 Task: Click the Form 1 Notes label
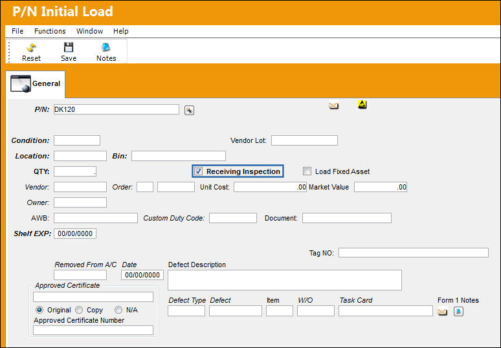tap(458, 300)
